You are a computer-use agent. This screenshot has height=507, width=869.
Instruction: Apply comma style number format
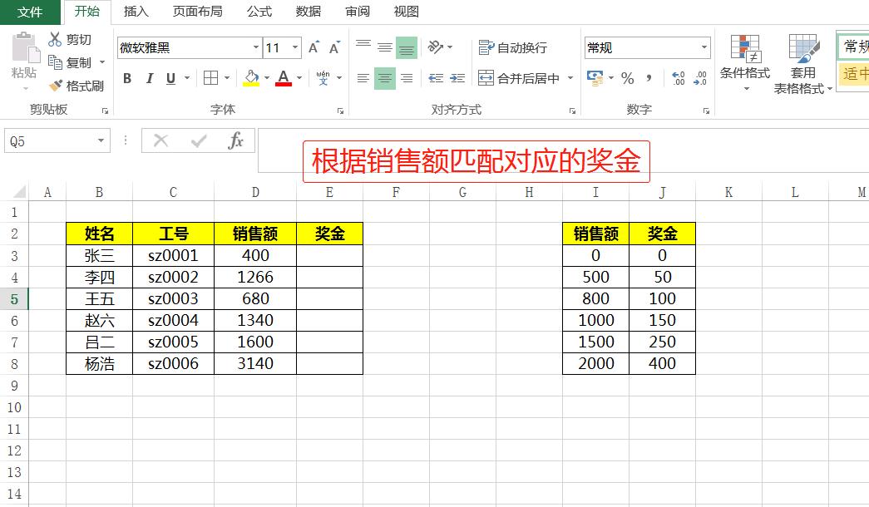pyautogui.click(x=649, y=78)
